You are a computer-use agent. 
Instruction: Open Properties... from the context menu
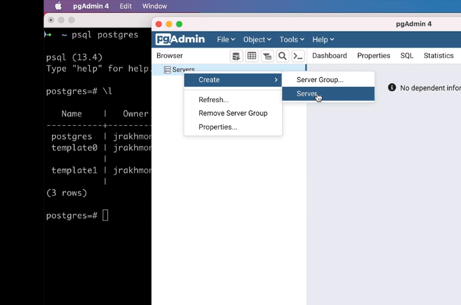233,127
